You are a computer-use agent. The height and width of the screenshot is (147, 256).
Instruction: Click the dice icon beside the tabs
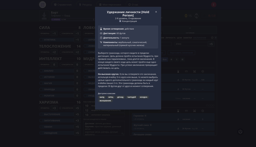tap(212, 38)
